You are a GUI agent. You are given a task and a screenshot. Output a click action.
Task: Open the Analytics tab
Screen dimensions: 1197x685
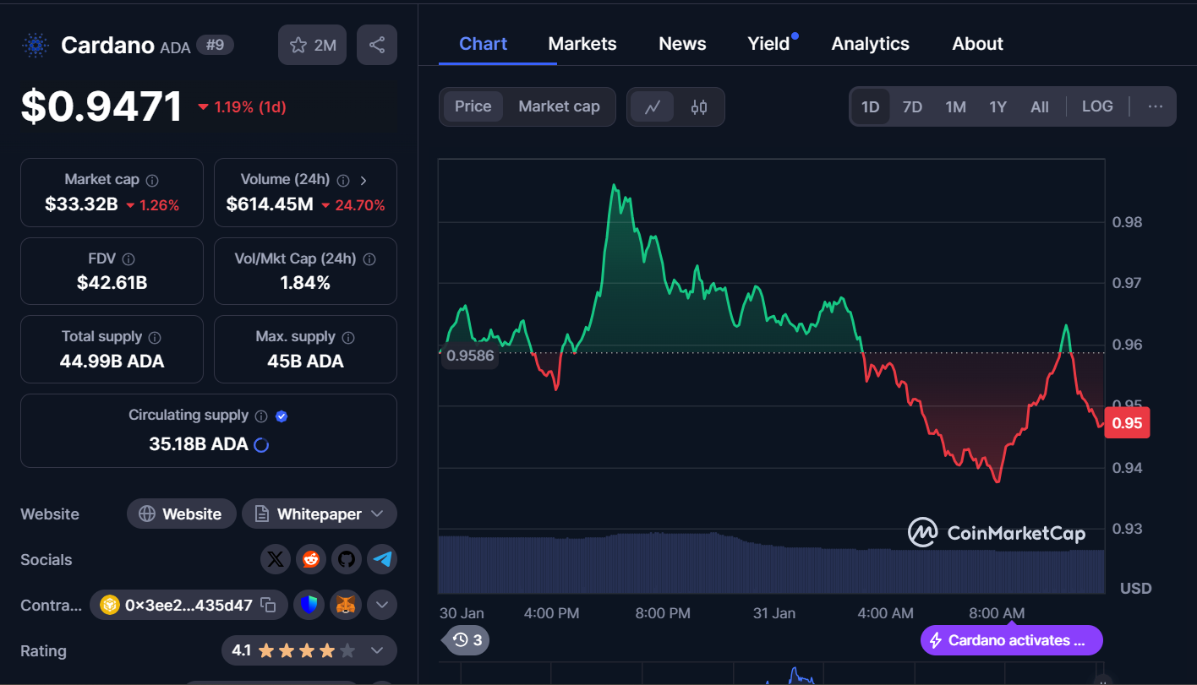pyautogui.click(x=870, y=44)
